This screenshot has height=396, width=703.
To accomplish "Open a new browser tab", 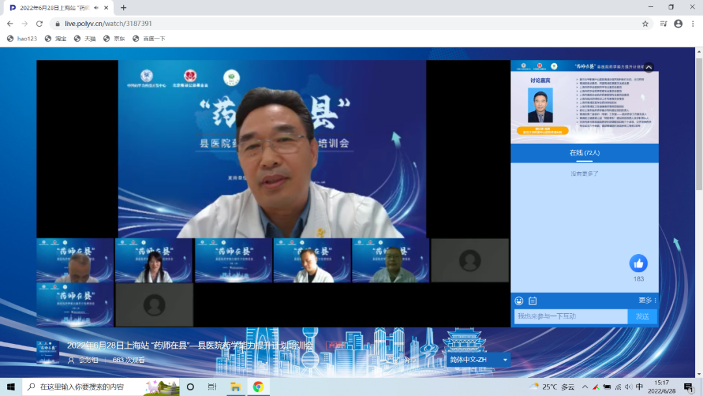I will point(123,8).
